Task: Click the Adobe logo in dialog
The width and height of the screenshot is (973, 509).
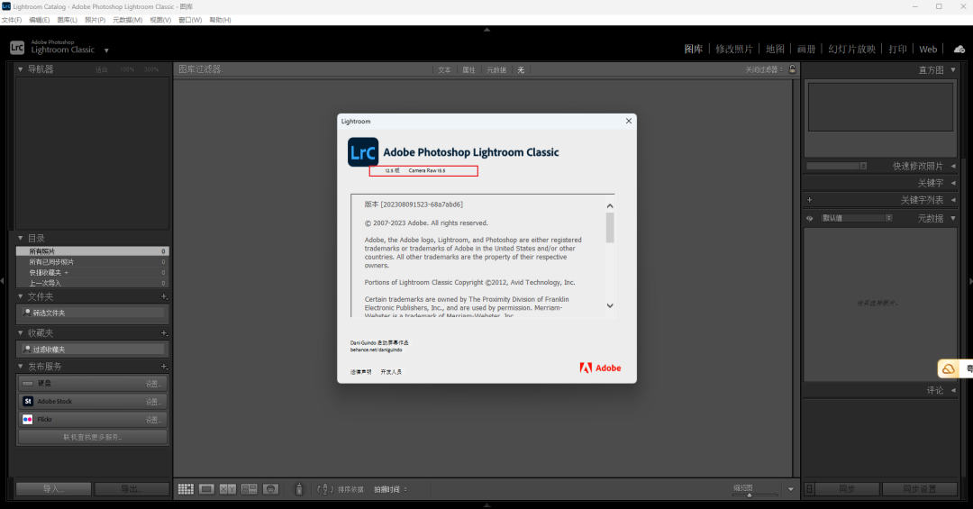Action: 600,368
